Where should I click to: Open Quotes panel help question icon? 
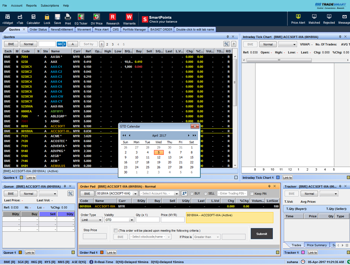pyautogui.click(x=234, y=44)
